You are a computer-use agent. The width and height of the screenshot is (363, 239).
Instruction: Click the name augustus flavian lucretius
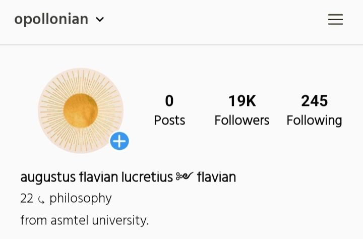pos(96,177)
